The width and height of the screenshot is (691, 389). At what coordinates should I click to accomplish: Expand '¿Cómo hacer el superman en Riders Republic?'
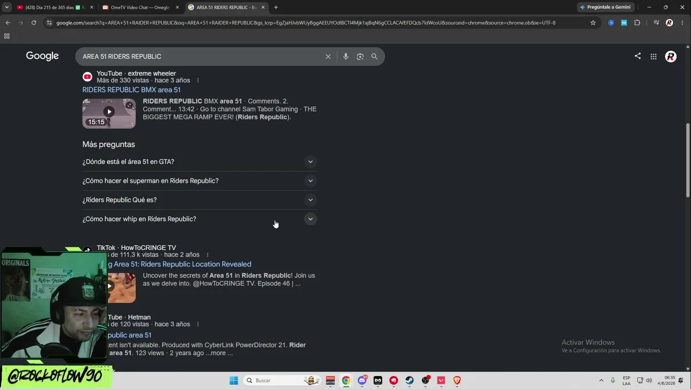(x=200, y=181)
